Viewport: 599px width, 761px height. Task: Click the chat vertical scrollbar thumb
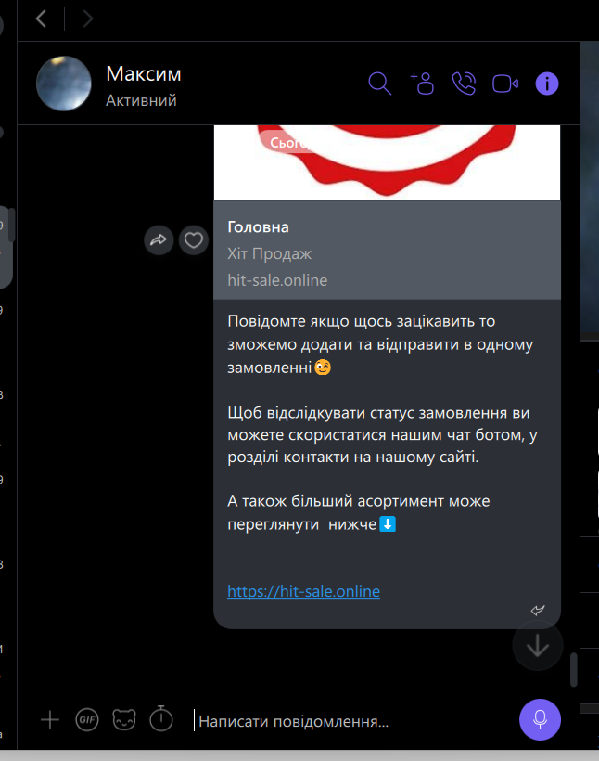pyautogui.click(x=574, y=669)
